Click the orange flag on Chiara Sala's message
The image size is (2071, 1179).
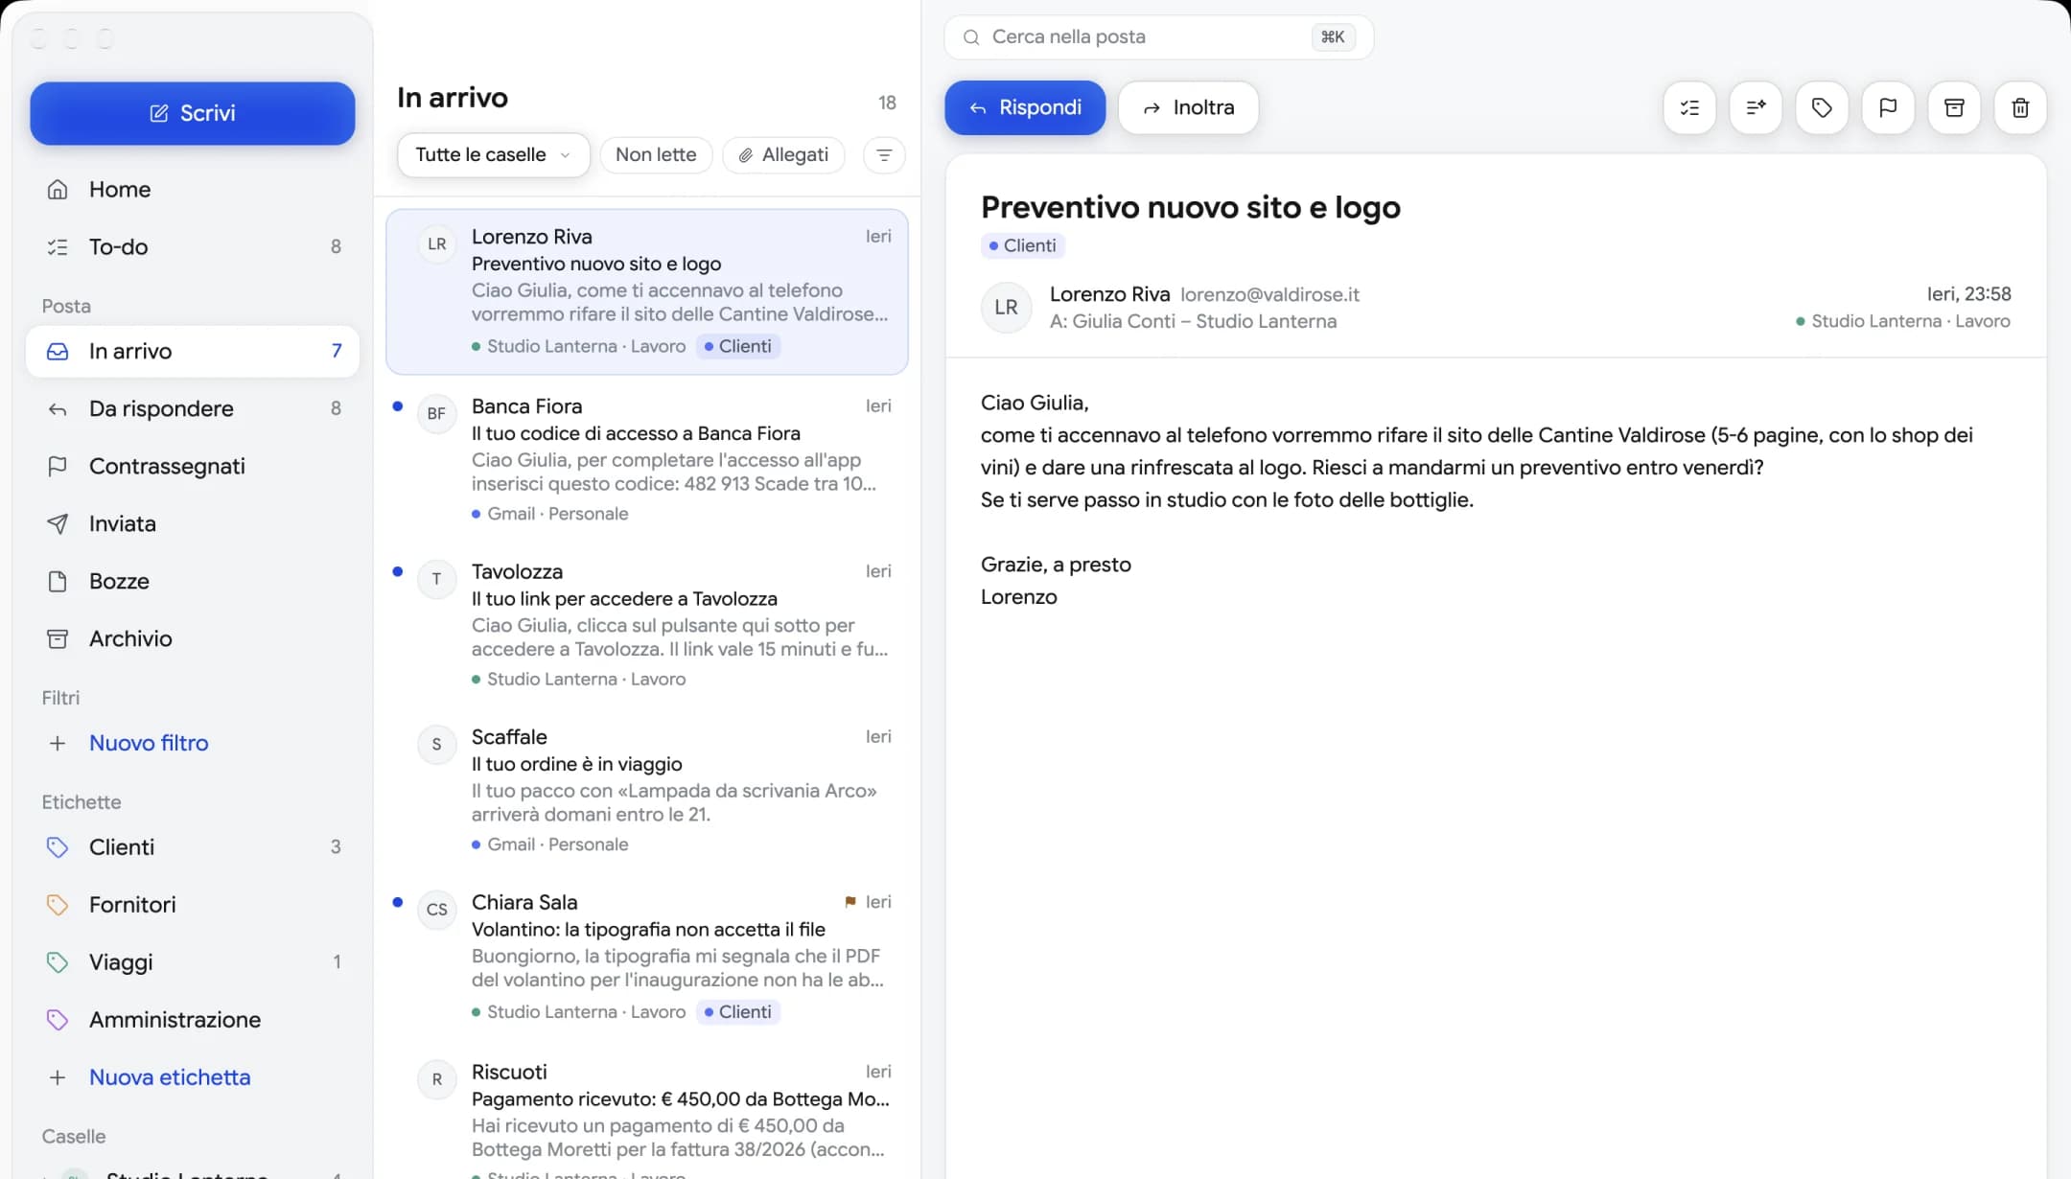point(850,902)
